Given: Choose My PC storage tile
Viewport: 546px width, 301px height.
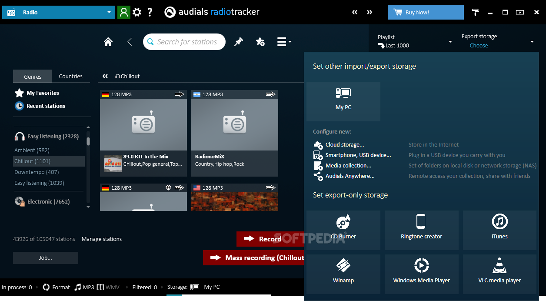Looking at the screenshot, I should (343, 101).
